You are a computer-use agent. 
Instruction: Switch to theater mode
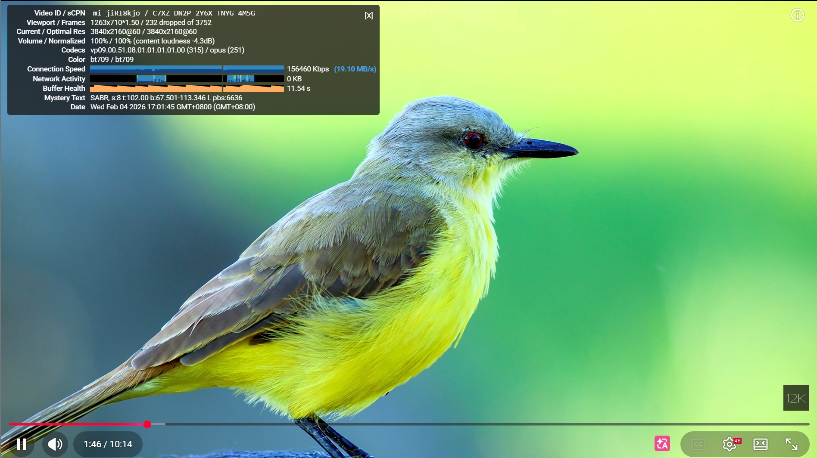coord(761,444)
